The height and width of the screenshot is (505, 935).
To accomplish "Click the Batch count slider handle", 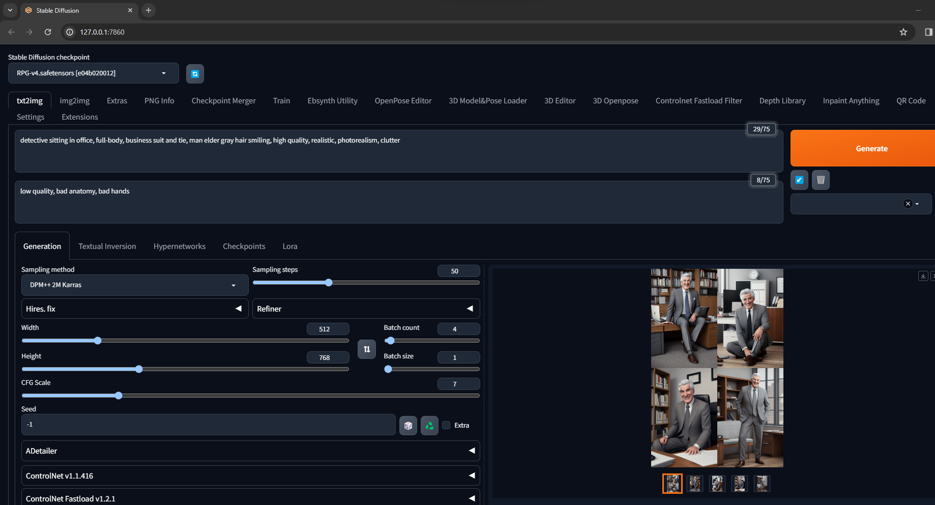I will coord(391,341).
